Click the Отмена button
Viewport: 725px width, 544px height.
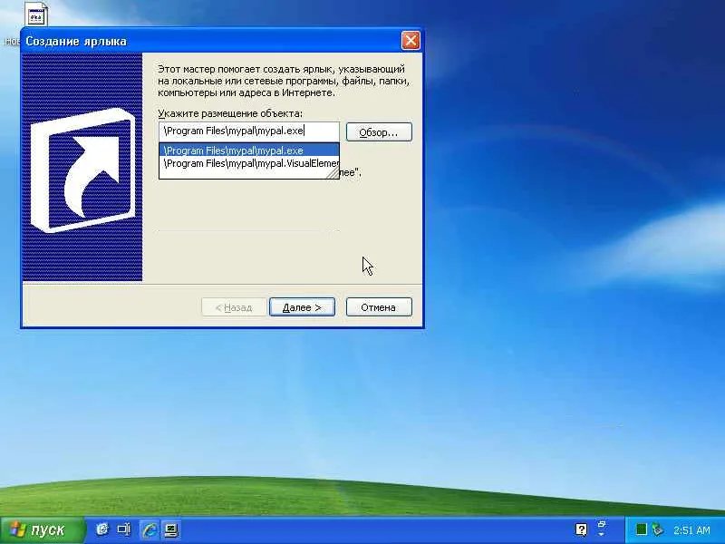coord(379,307)
